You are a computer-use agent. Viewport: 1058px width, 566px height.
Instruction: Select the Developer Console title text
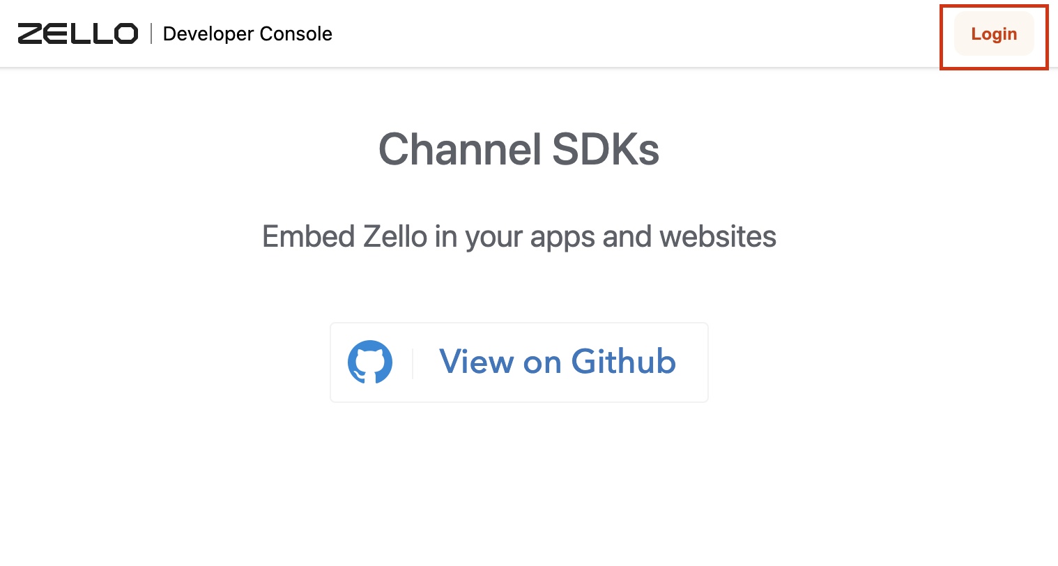point(247,33)
